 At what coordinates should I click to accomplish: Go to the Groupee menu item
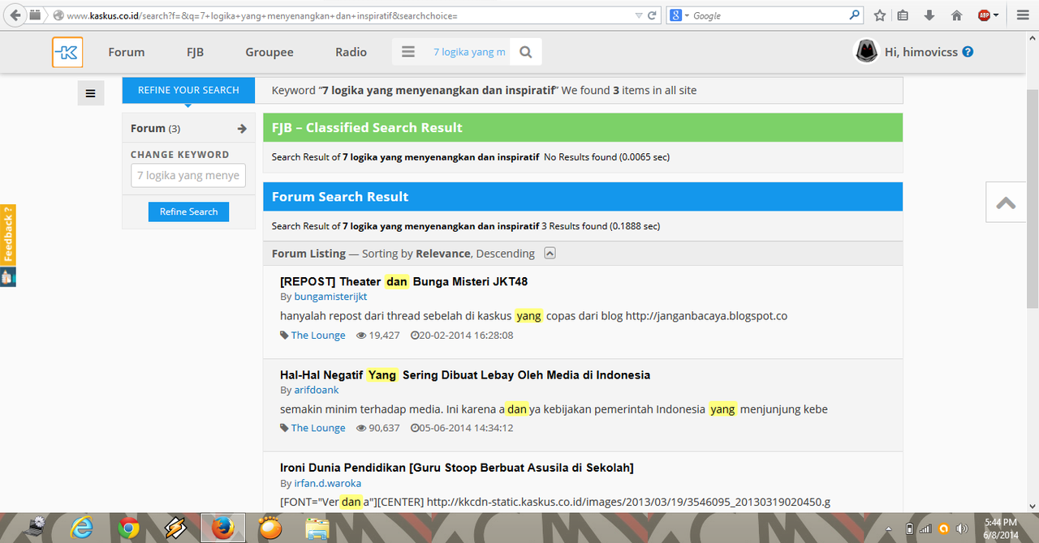269,52
